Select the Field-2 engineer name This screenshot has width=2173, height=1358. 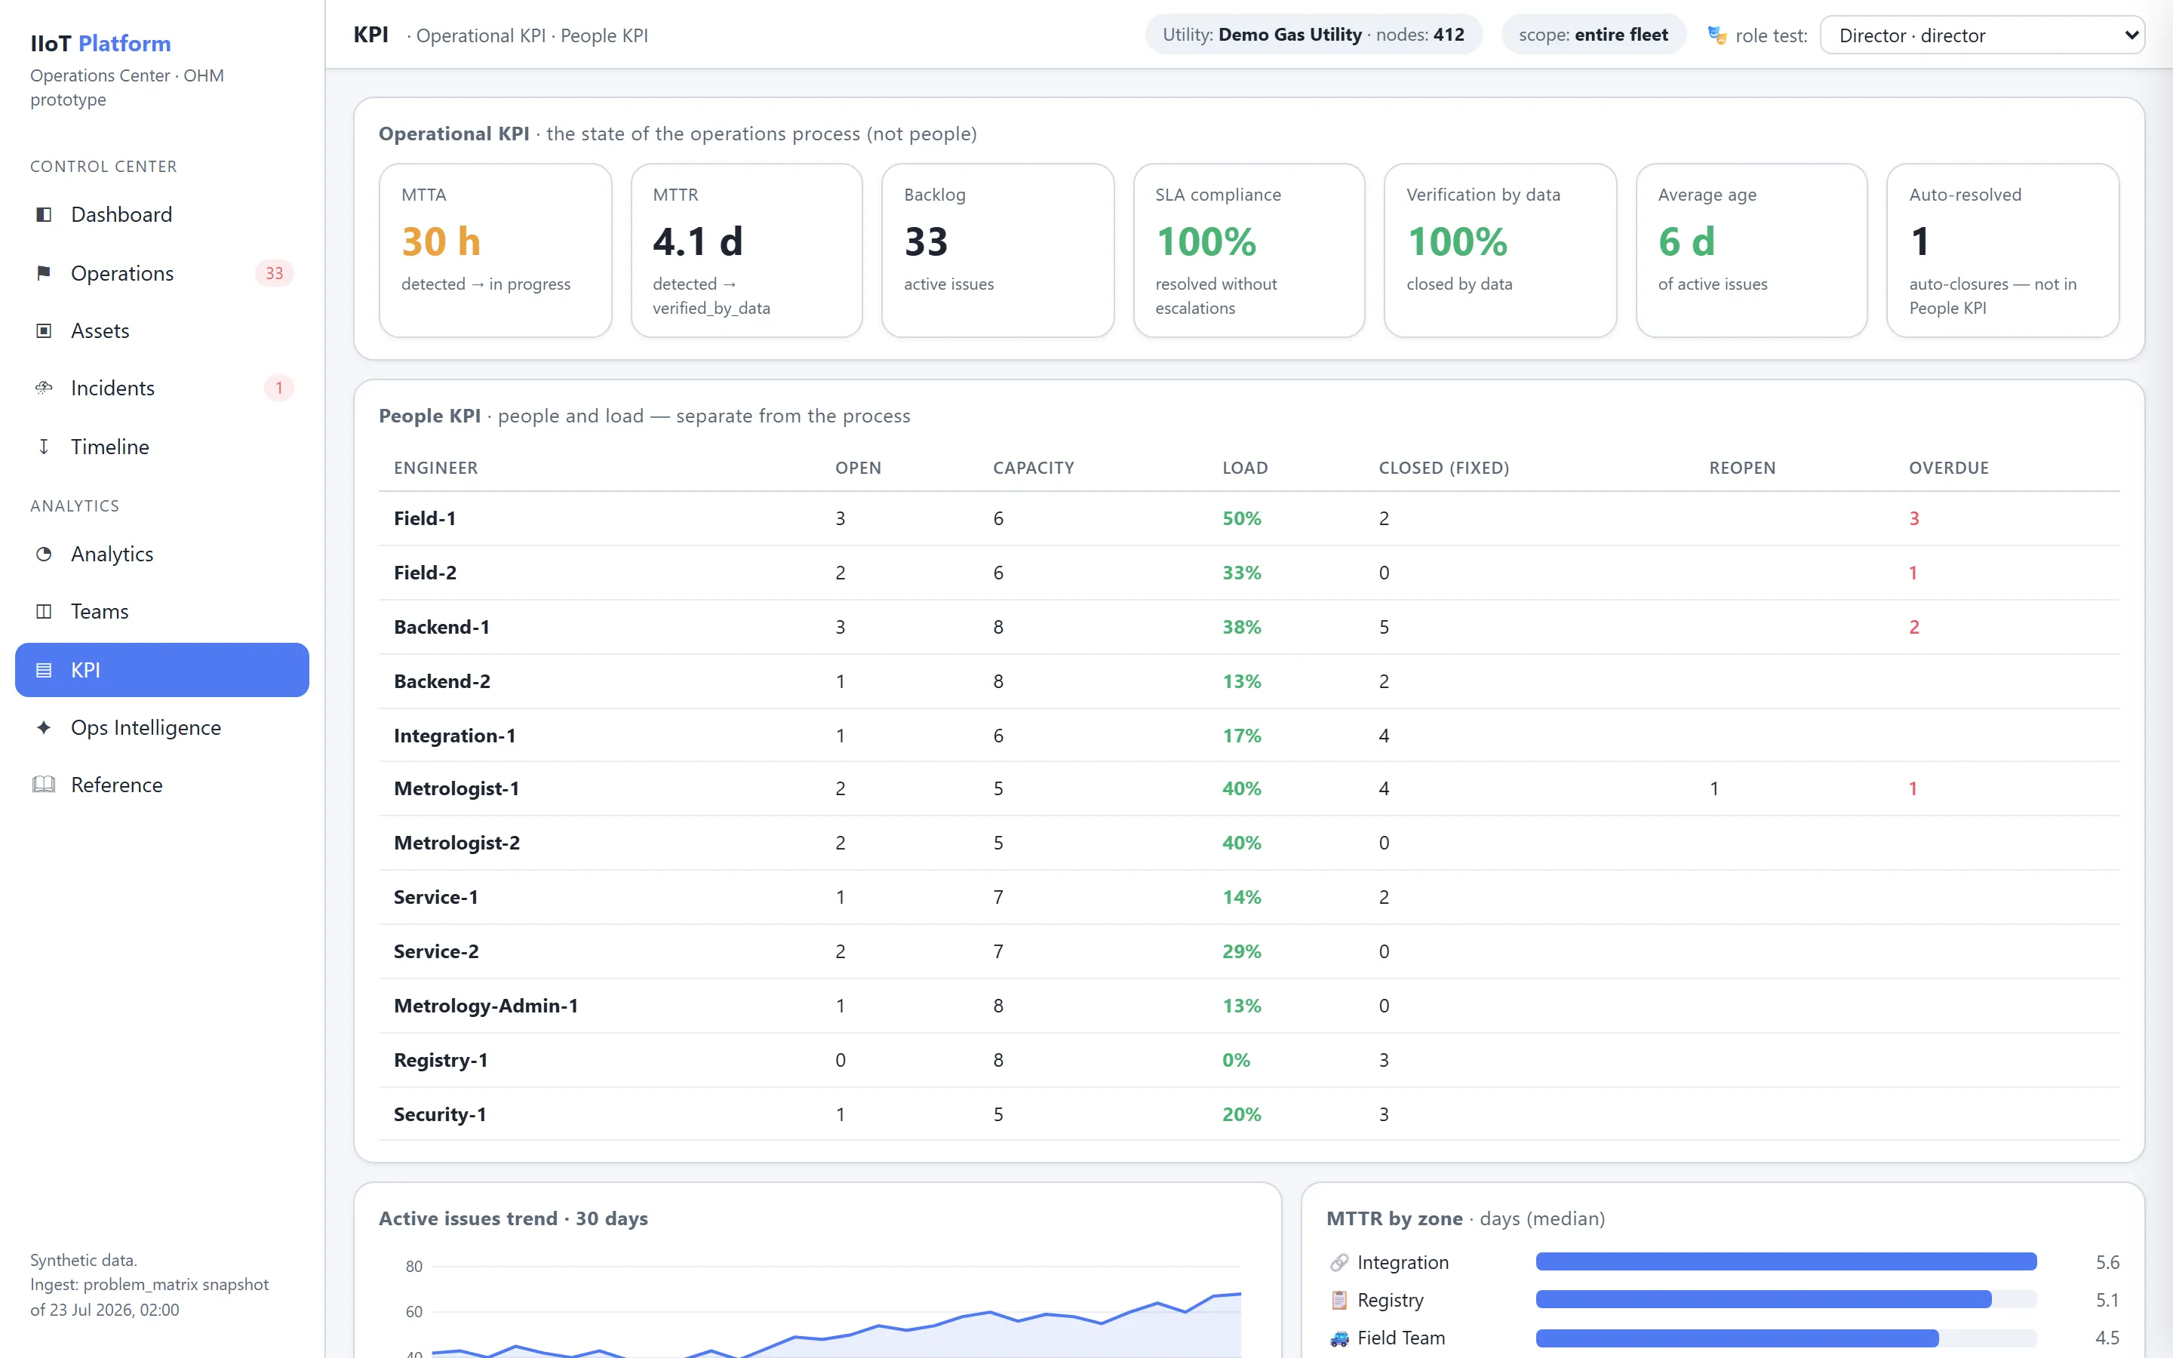[x=425, y=573]
